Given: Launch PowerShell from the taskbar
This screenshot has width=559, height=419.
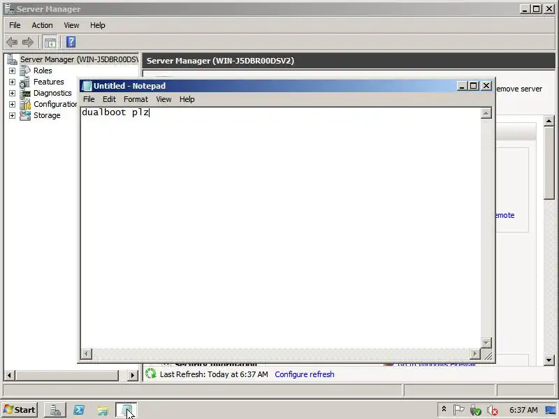Looking at the screenshot, I should click(x=79, y=410).
